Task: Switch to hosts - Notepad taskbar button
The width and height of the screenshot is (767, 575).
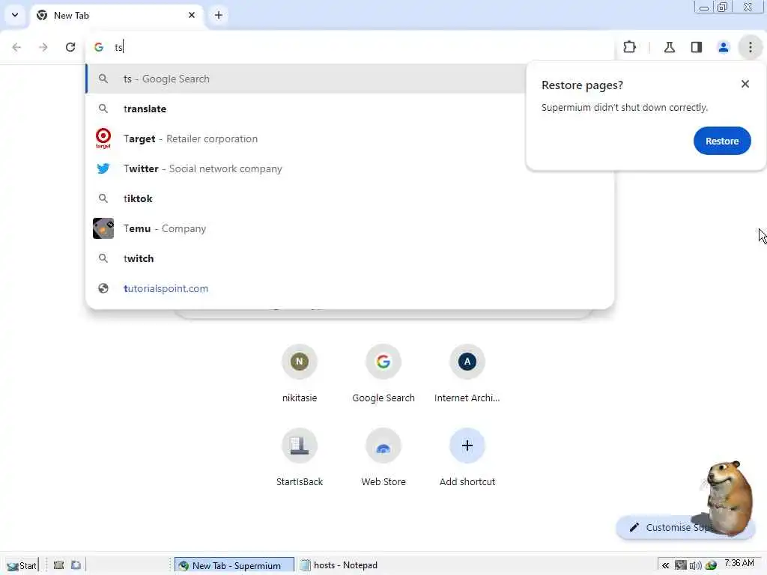Action: 339,565
